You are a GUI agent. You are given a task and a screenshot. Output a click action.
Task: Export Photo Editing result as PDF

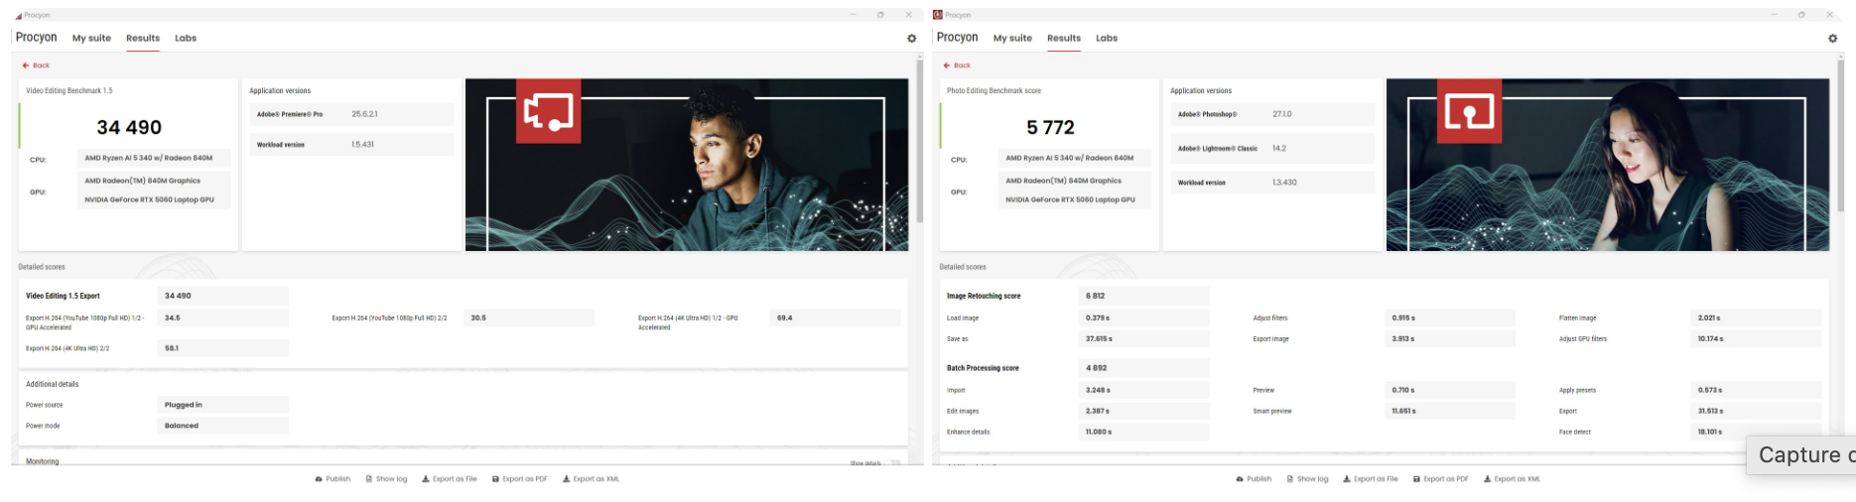click(1440, 479)
